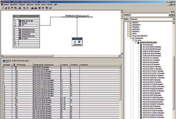
Task: Select Universalmodul in the catalog tree
Action: 148,45
